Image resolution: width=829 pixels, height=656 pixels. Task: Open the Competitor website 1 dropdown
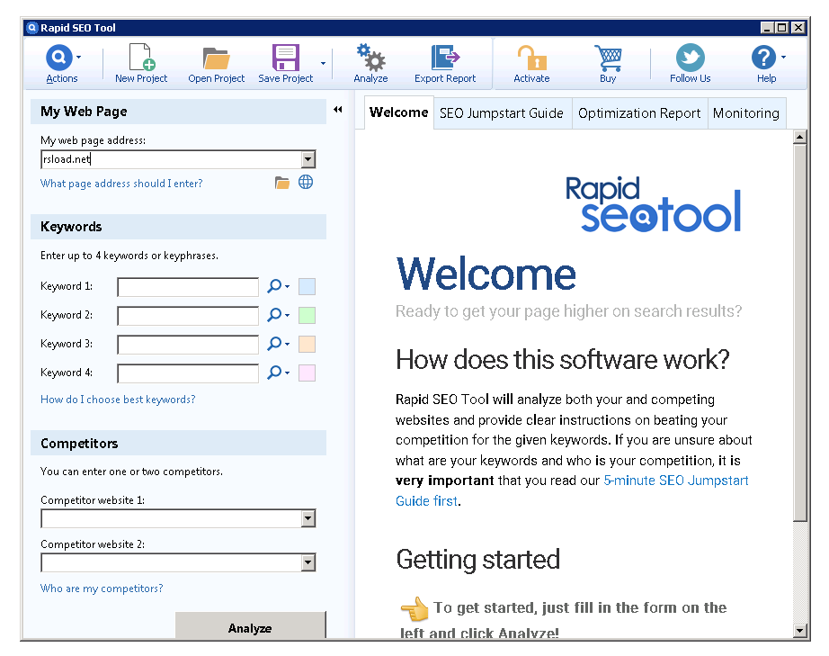point(308,518)
